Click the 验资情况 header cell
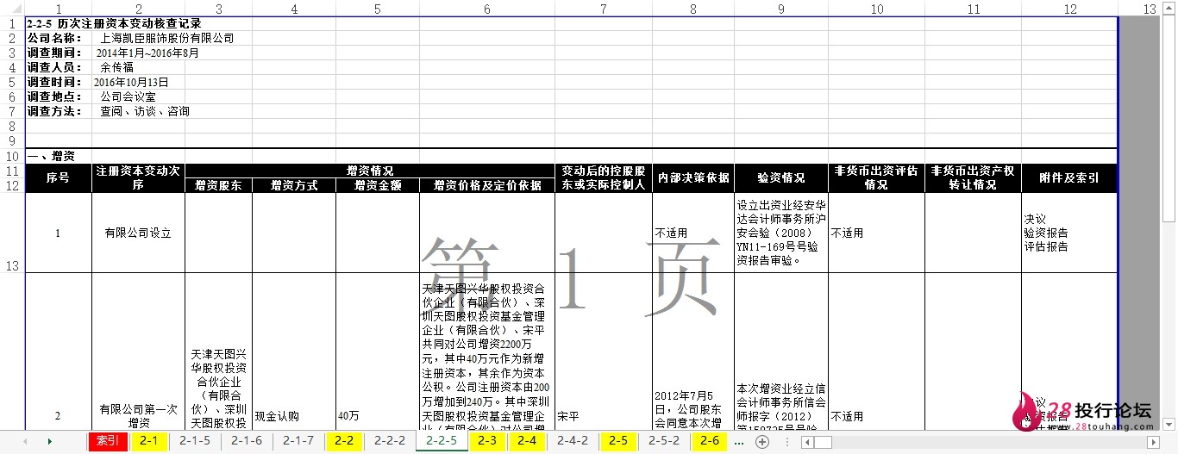The image size is (1178, 454). (780, 178)
